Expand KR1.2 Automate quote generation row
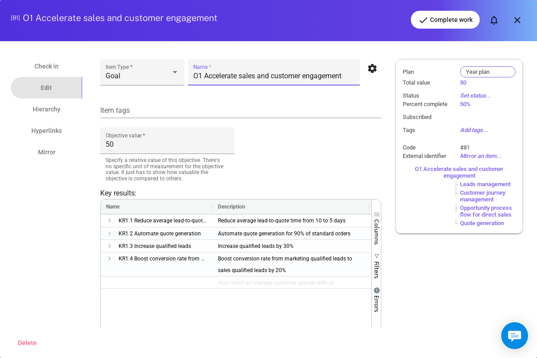The image size is (537, 358). pos(109,234)
